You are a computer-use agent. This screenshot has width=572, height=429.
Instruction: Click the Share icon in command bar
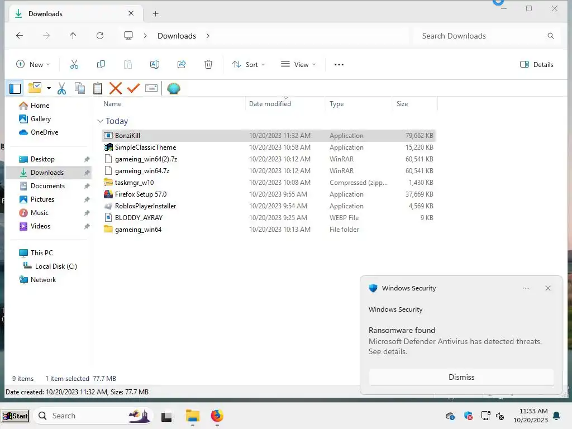pyautogui.click(x=182, y=65)
